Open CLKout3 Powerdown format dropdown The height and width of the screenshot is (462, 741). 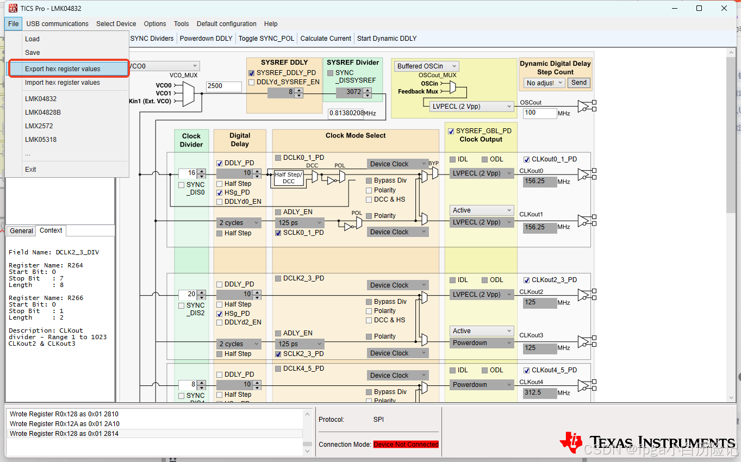[x=482, y=343]
